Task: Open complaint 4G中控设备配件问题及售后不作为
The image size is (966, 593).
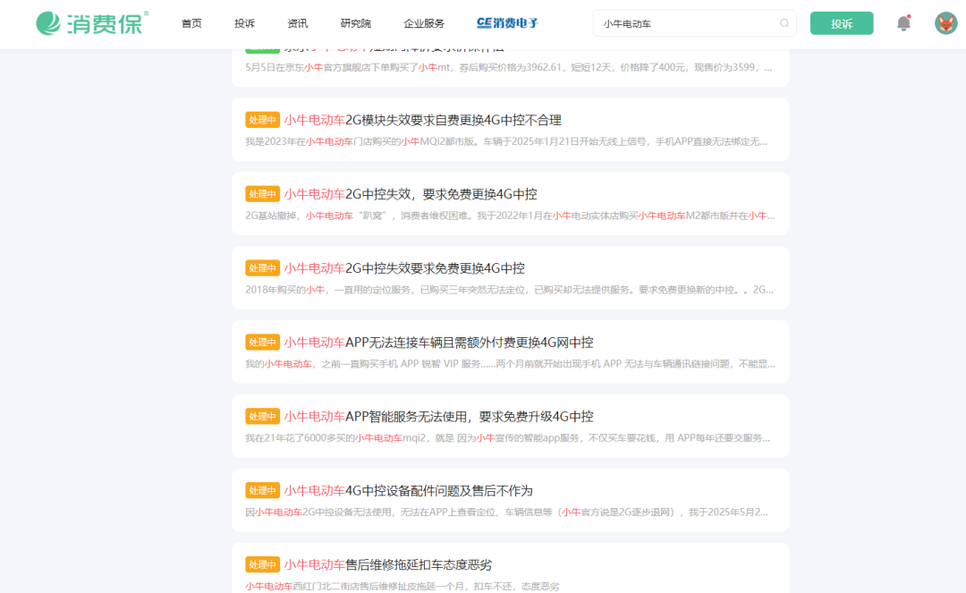Action: point(408,491)
